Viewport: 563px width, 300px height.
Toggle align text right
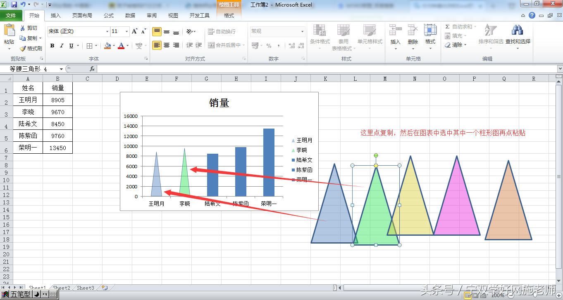pos(176,45)
